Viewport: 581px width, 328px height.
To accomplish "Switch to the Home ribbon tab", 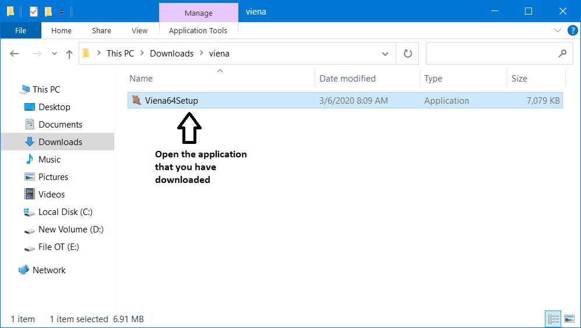I will coord(61,30).
